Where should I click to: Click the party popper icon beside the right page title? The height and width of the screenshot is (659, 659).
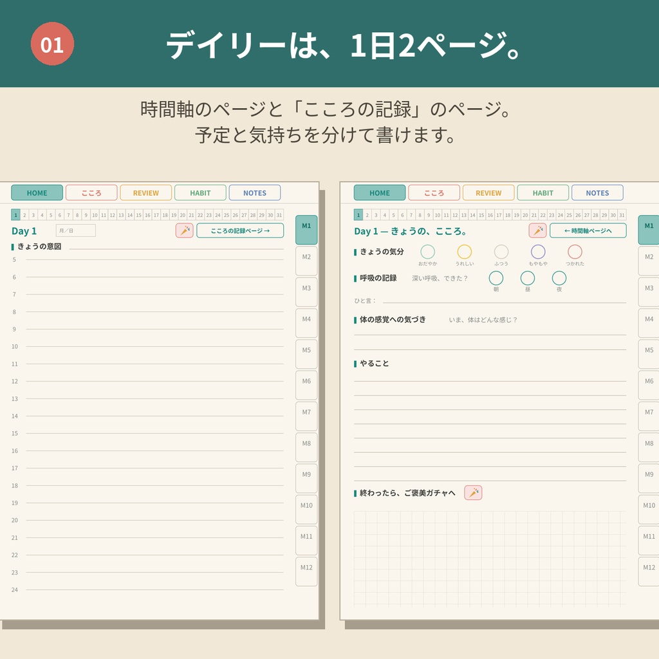tap(537, 230)
